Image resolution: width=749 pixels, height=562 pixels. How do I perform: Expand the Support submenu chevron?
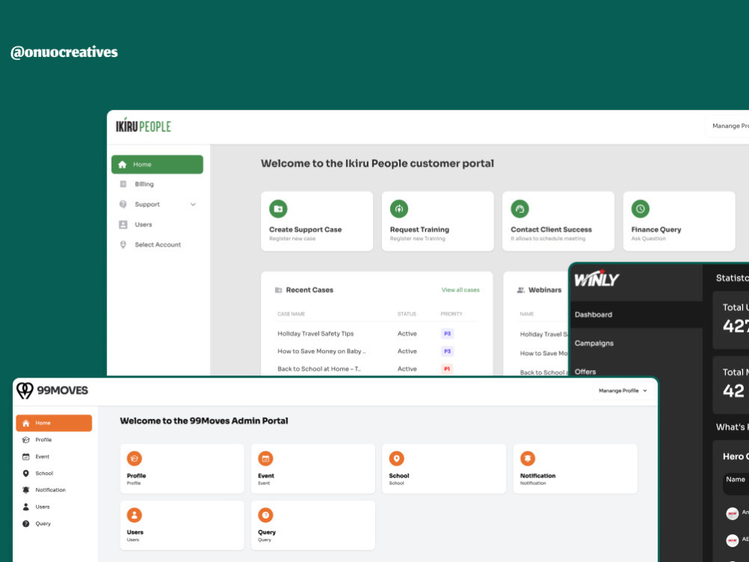click(193, 205)
